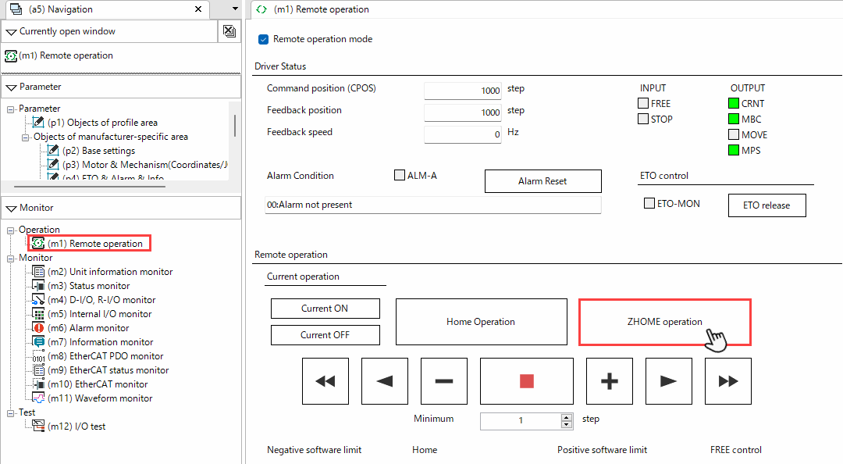Collapse the Monitor section header

point(11,209)
